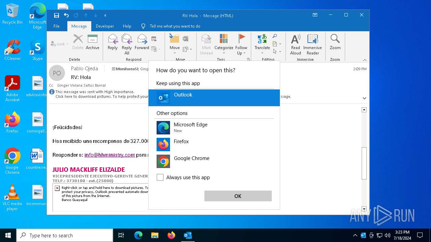Expand the message header chevron

click(364, 98)
